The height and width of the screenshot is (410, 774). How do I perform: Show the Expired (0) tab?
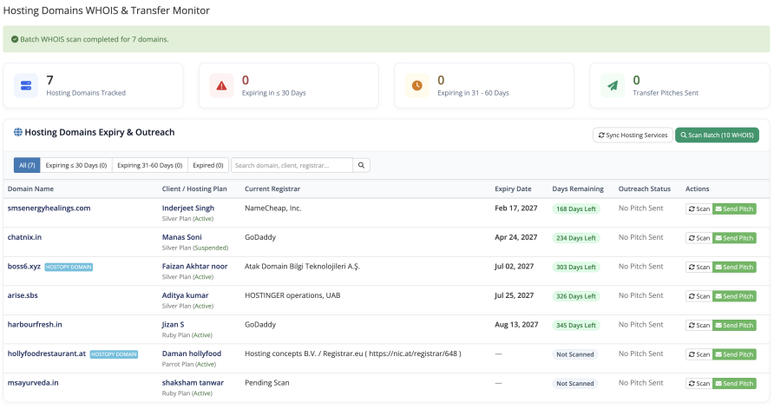[x=207, y=165]
